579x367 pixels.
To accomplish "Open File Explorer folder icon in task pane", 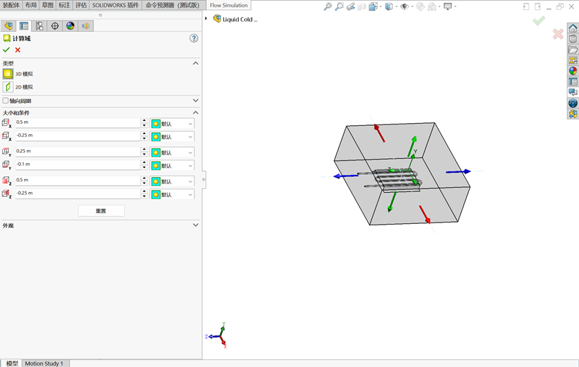I will click(573, 50).
